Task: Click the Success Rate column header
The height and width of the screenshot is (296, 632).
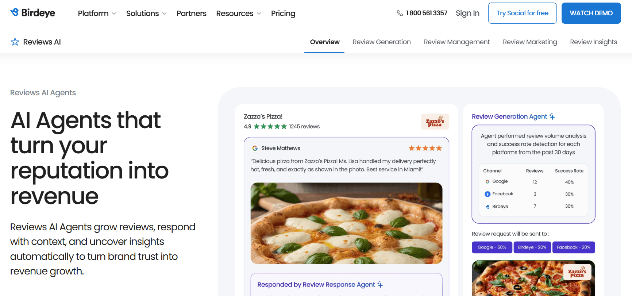Action: [569, 171]
